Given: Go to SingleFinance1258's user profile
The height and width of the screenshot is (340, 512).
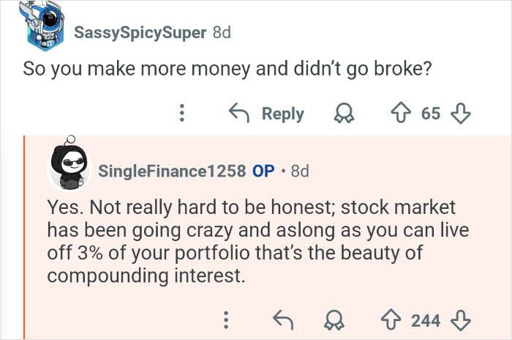Looking at the screenshot, I should coord(172,171).
